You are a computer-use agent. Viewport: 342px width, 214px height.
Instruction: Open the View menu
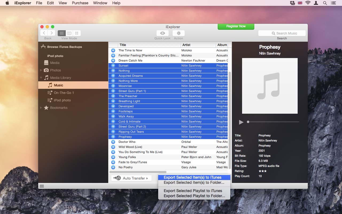click(x=63, y=3)
